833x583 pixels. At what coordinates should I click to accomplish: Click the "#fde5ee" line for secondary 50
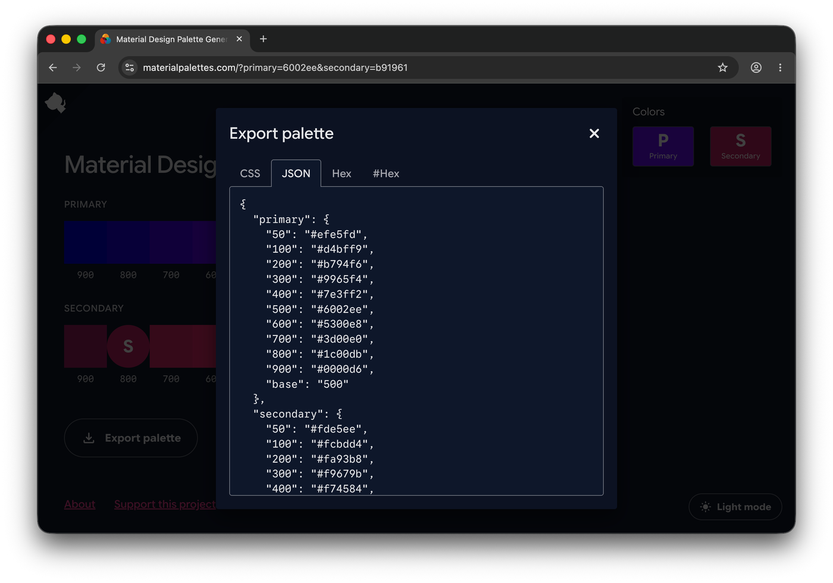[317, 429]
